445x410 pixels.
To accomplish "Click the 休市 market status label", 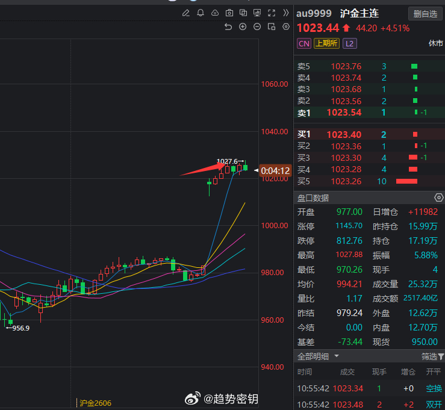I will [435, 43].
